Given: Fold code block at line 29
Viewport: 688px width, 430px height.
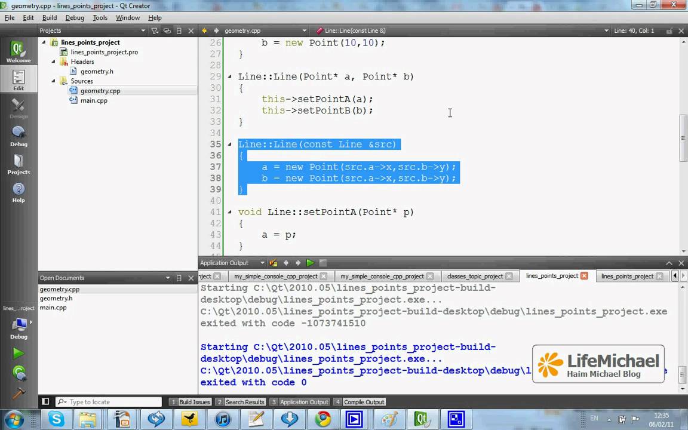Looking at the screenshot, I should (229, 76).
